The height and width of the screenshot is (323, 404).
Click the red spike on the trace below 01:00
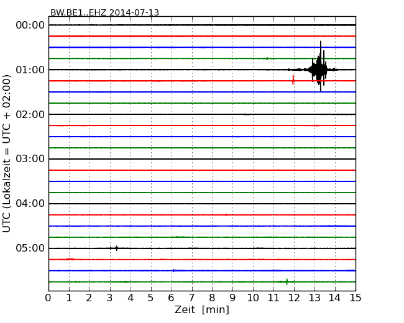click(x=293, y=80)
